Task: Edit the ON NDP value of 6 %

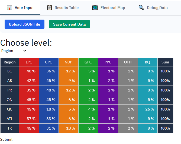Action: pos(69,100)
